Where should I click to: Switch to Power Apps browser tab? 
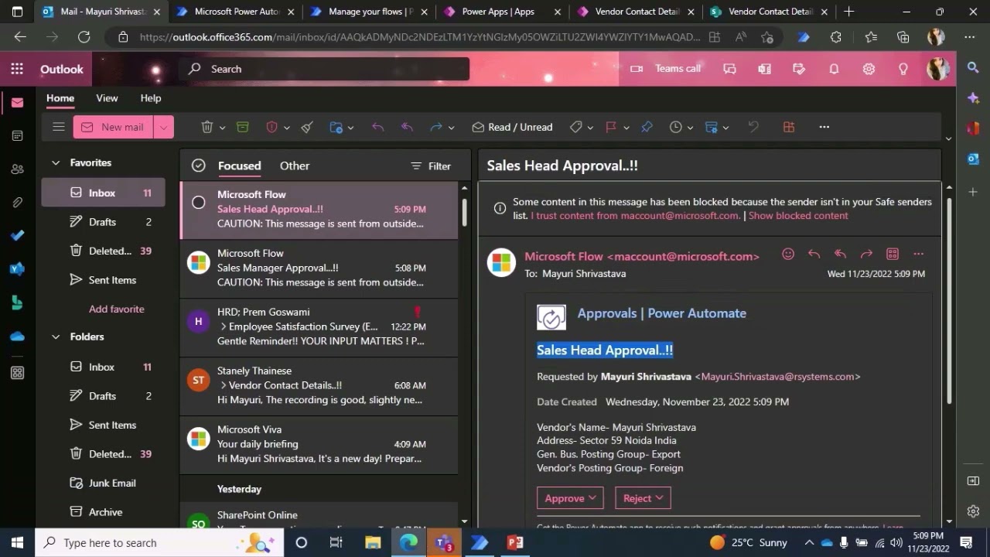pos(497,12)
